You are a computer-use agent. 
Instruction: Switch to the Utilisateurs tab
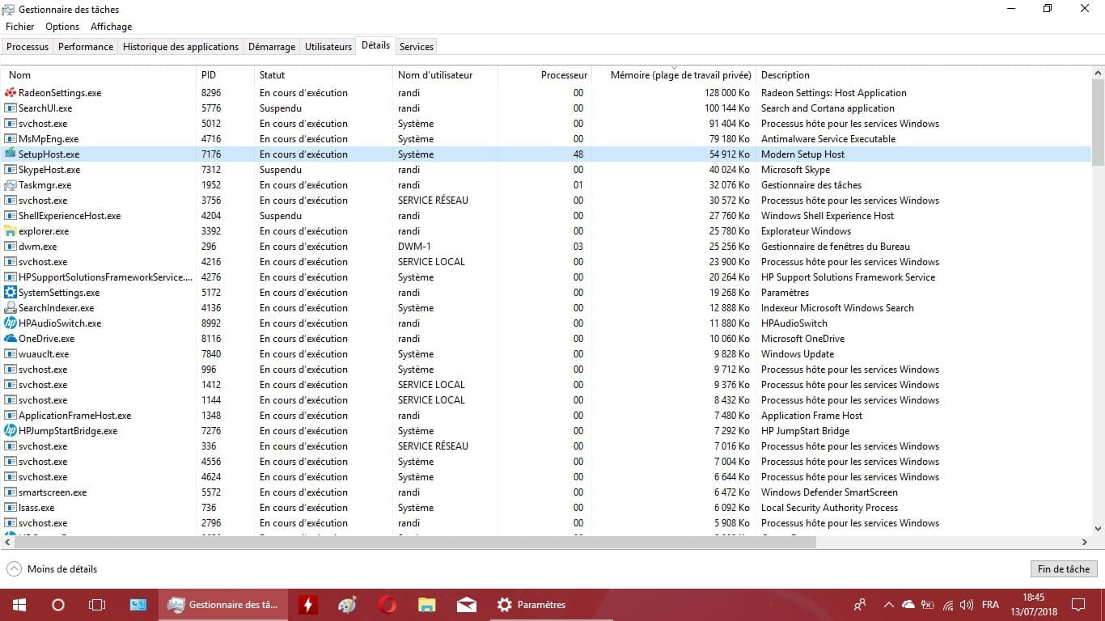(328, 47)
